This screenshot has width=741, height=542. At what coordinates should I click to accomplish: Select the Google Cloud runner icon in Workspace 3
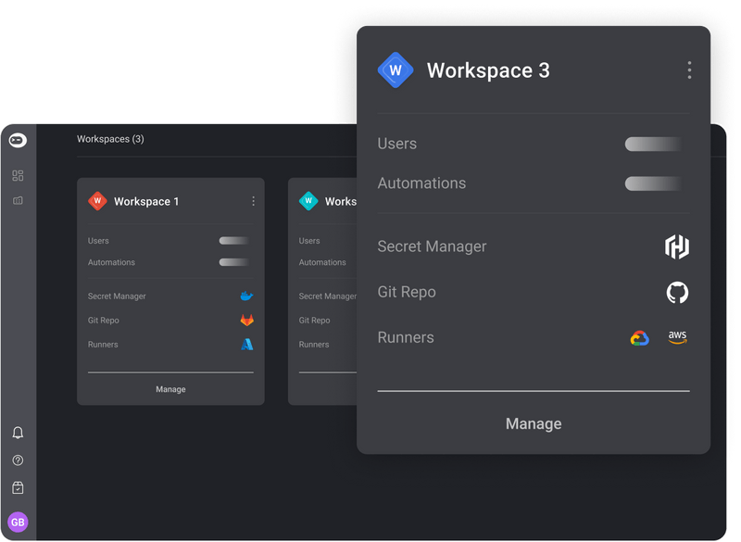(x=641, y=337)
